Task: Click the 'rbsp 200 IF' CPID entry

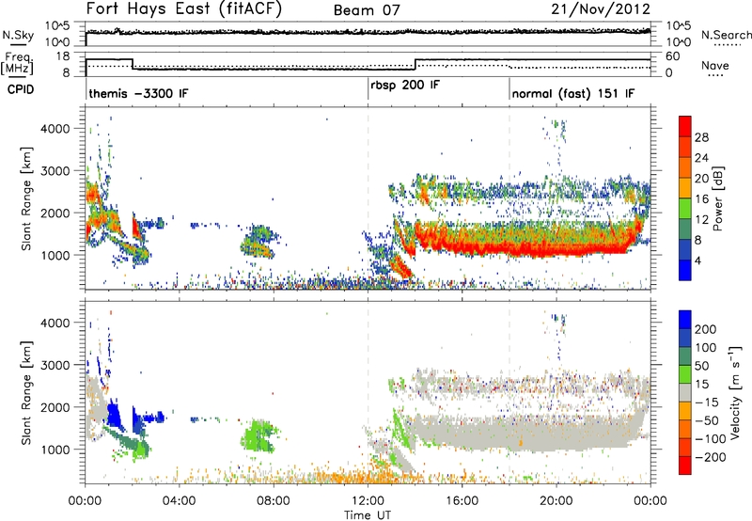Action: (405, 85)
